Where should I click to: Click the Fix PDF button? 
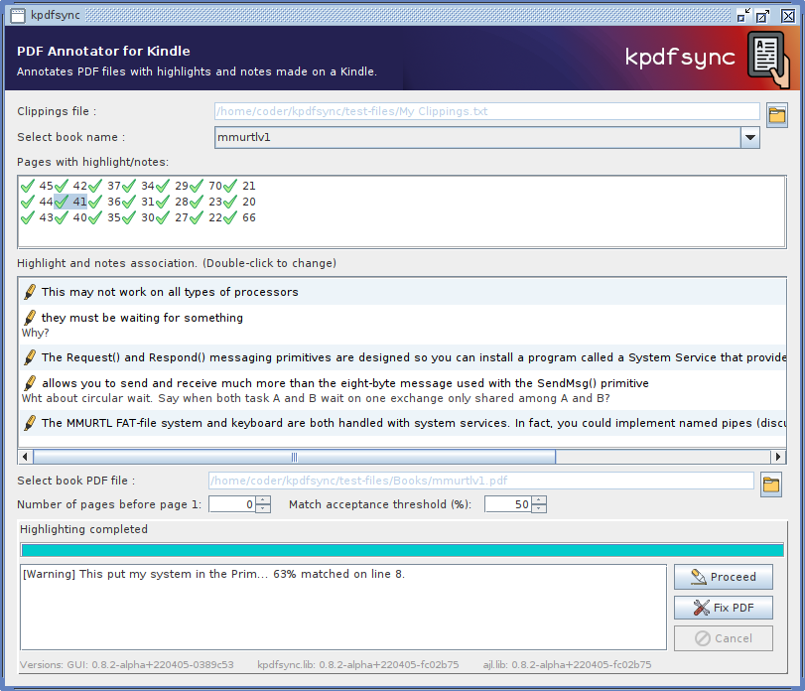tap(724, 608)
